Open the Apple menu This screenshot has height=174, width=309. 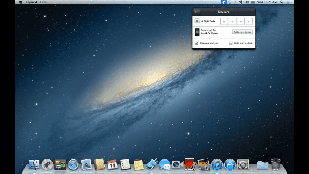20,2
